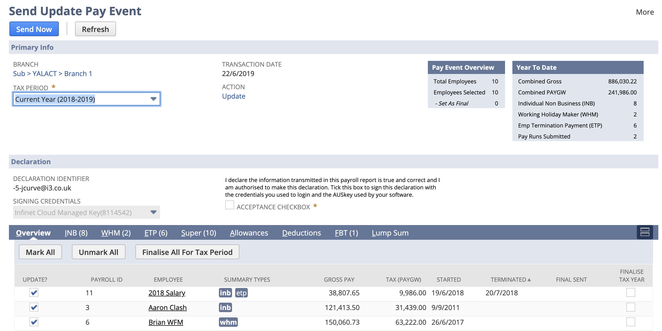The image size is (662, 331).
Task: Open the Super (10) tab
Action: point(198,233)
